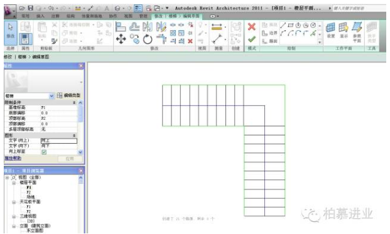Screen dimensions: 390x234
Task: Toggle the up label checkbox in properties
Action: 44,152
